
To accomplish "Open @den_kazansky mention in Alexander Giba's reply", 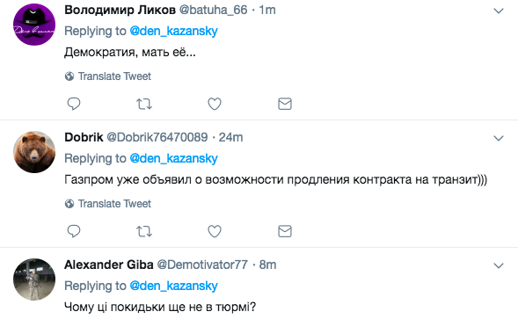I will point(174,286).
